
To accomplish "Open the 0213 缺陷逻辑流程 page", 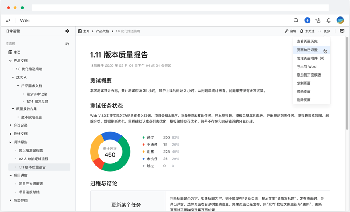I will tap(33, 159).
